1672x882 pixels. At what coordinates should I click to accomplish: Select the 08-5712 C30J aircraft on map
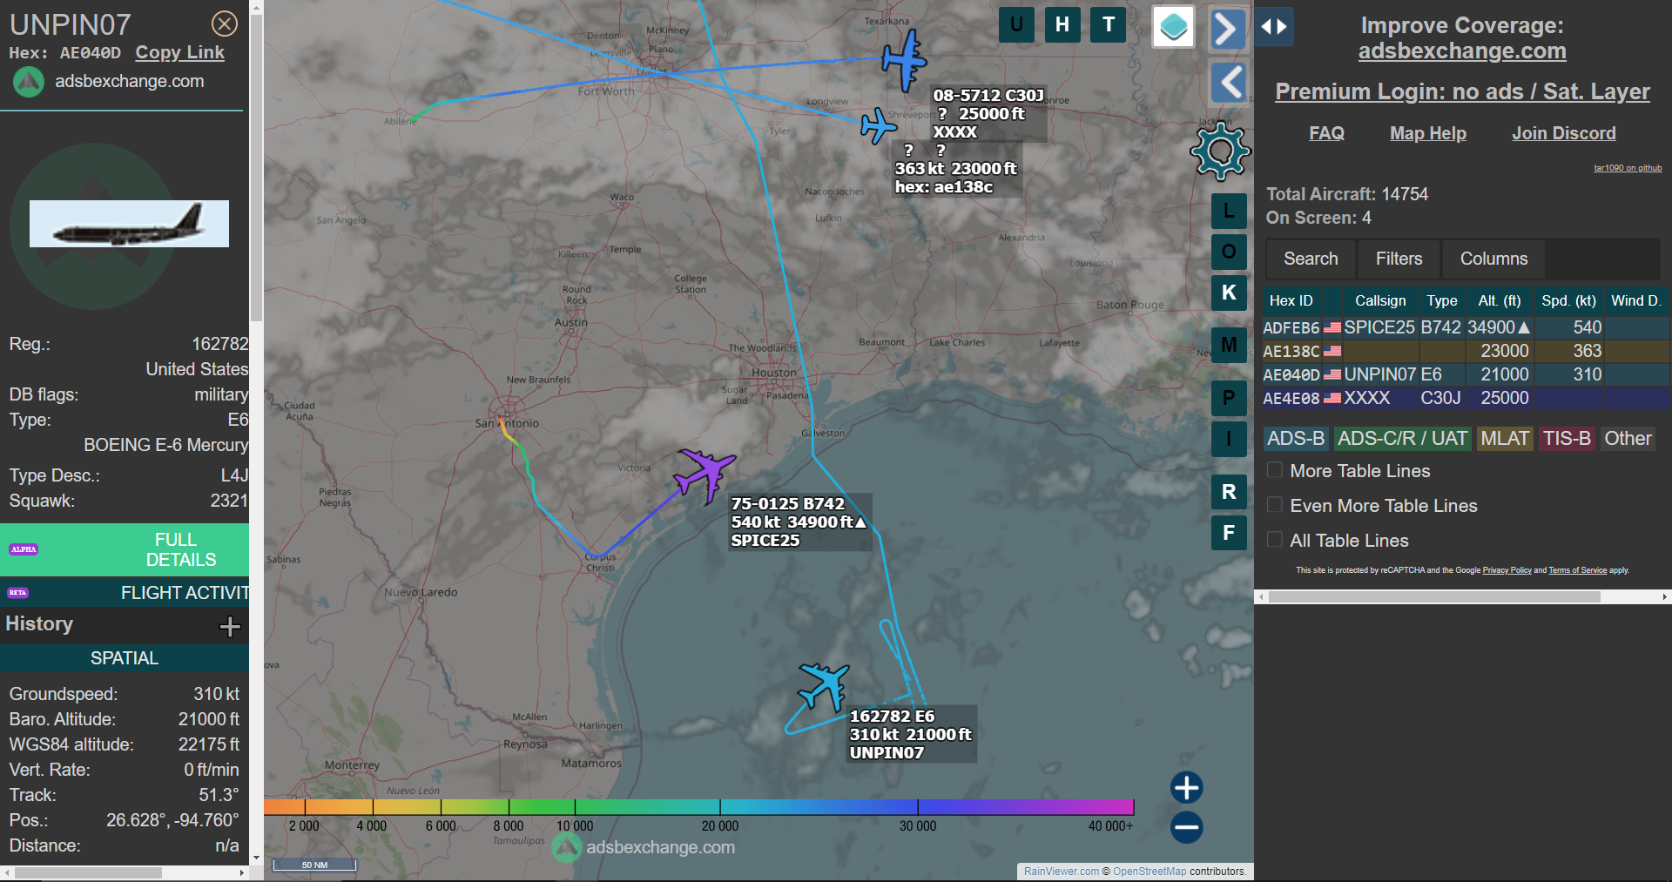pos(903,60)
